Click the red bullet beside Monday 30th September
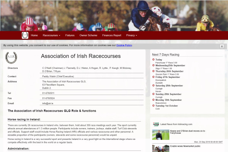 [x=153, y=100]
